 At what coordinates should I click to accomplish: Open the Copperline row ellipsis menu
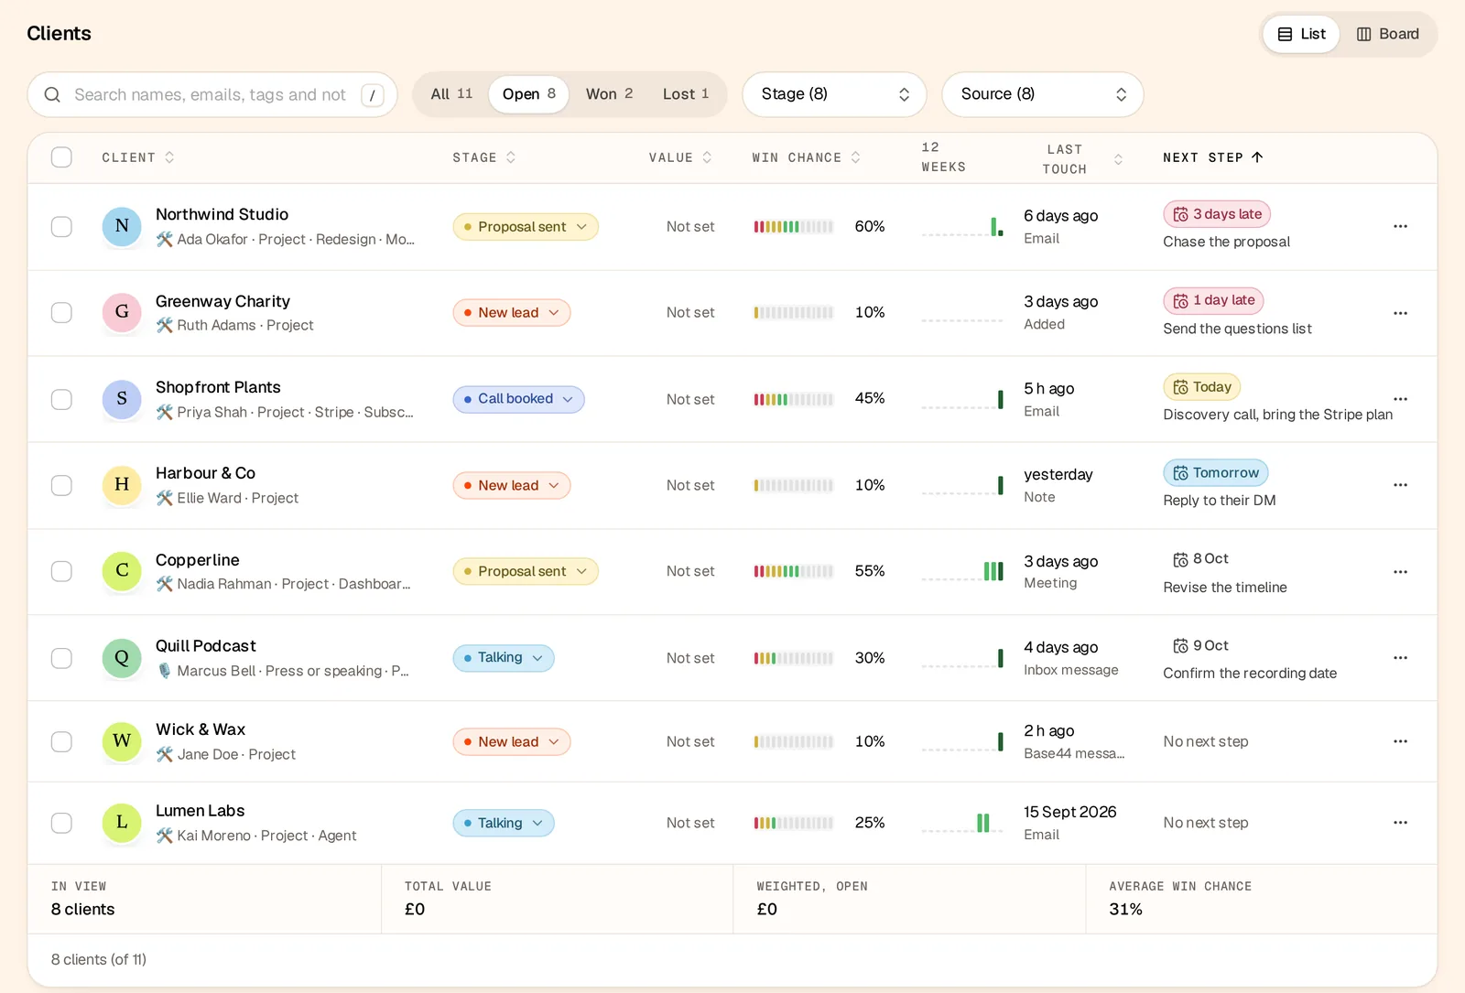(1400, 572)
